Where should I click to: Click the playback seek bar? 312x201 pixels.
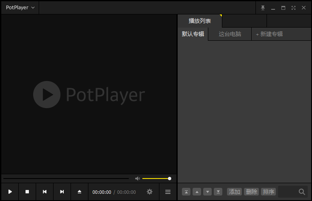coord(66,179)
